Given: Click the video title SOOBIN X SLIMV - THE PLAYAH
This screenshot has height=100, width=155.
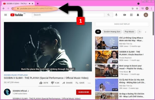Looking at the screenshot, I should coord(46,78).
